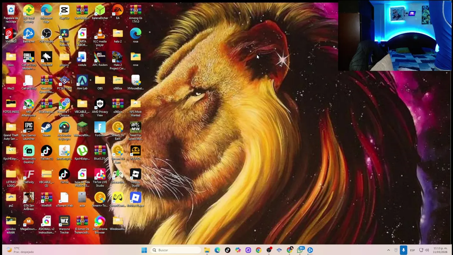The width and height of the screenshot is (453, 255).
Task: Open Persona 1 - Chrome shortcut
Action: [64, 108]
